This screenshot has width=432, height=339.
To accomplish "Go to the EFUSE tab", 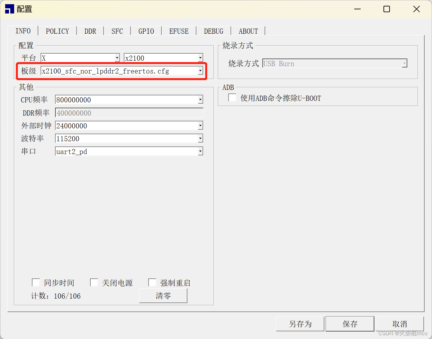I will coord(179,31).
